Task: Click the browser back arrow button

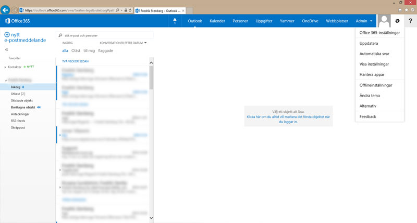Action: click(6, 10)
